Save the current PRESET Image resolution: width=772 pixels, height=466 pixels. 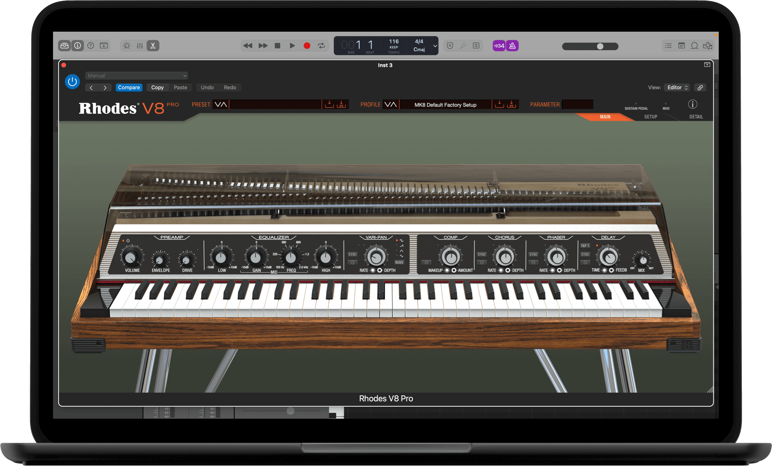pos(329,104)
